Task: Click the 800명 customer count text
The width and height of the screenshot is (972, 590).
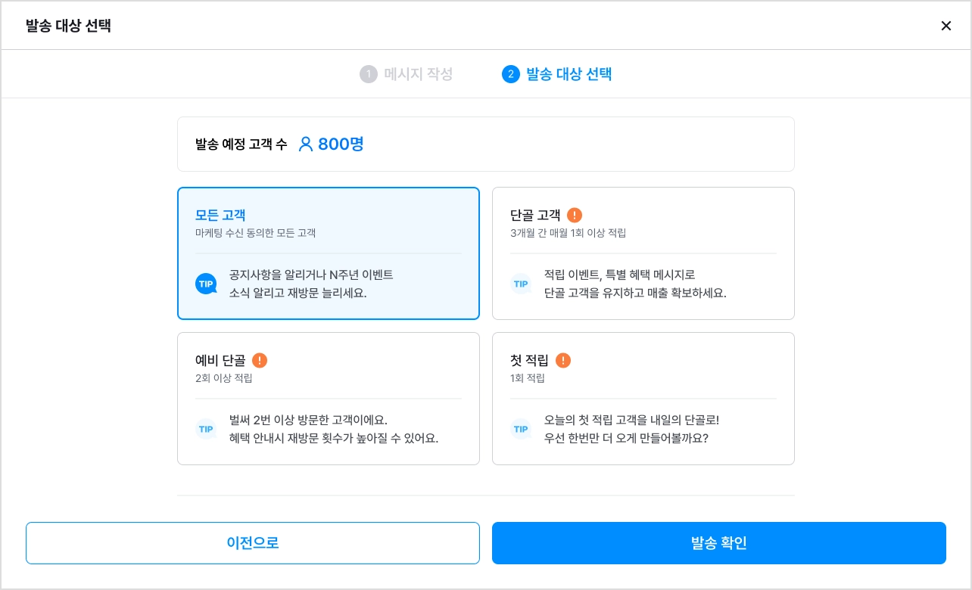Action: point(341,144)
